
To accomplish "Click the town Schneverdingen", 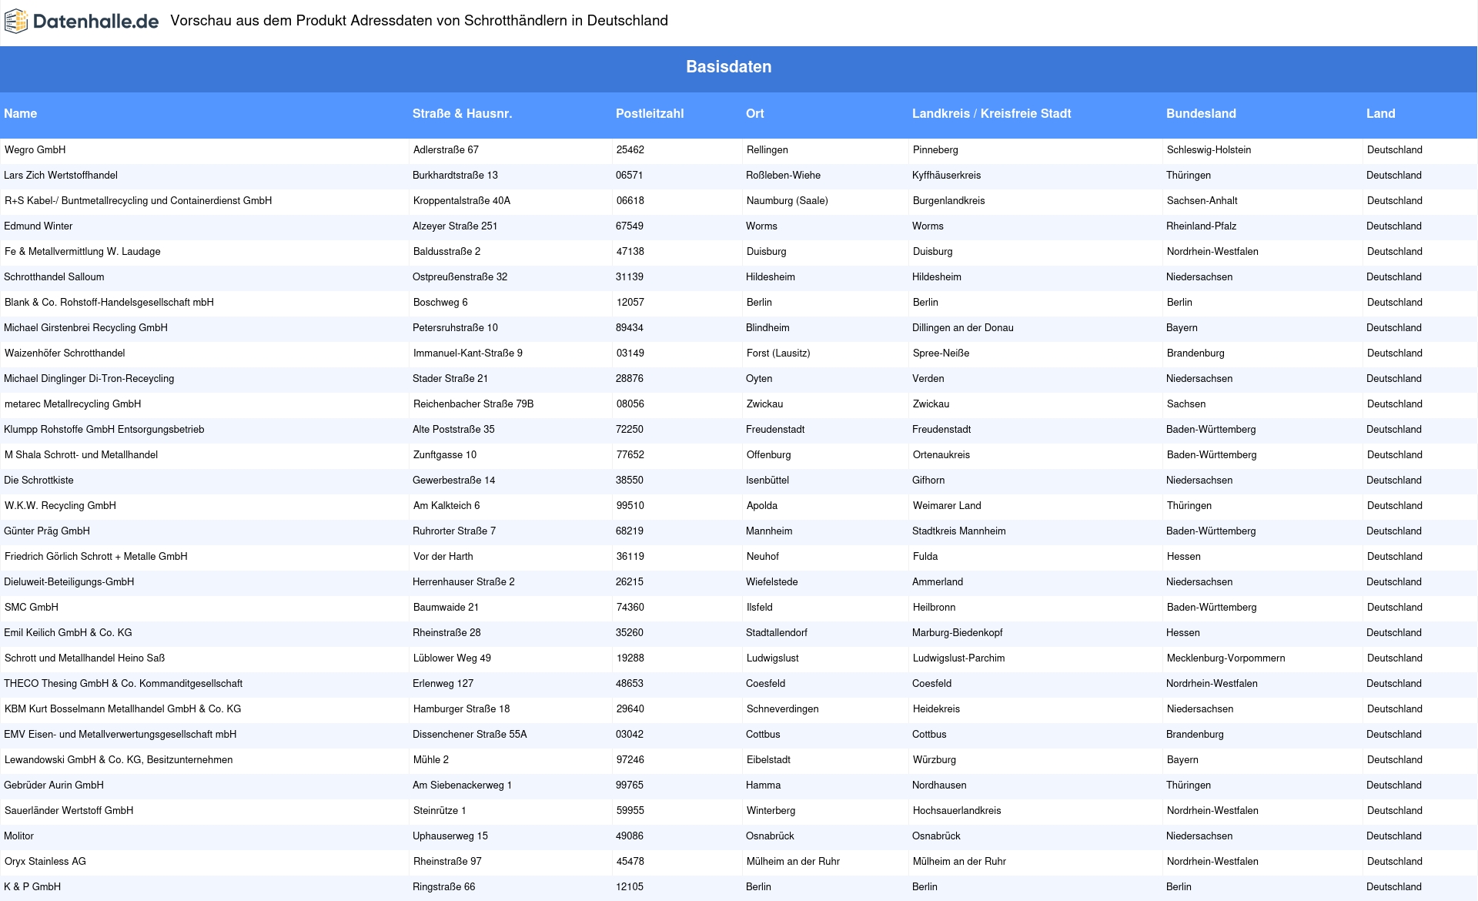I will coord(783,709).
